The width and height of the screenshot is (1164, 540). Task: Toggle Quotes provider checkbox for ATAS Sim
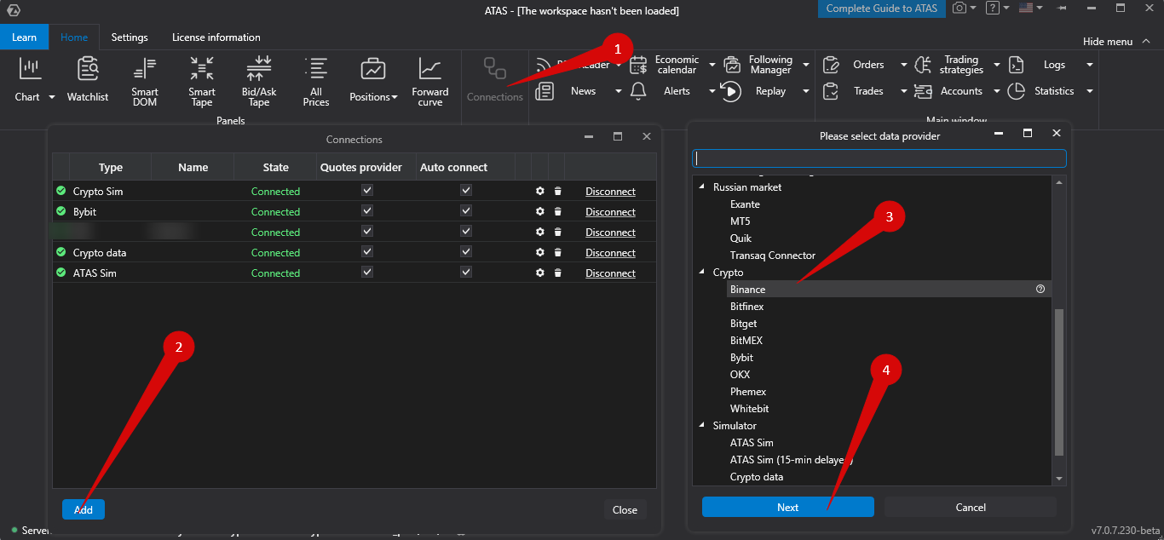367,273
